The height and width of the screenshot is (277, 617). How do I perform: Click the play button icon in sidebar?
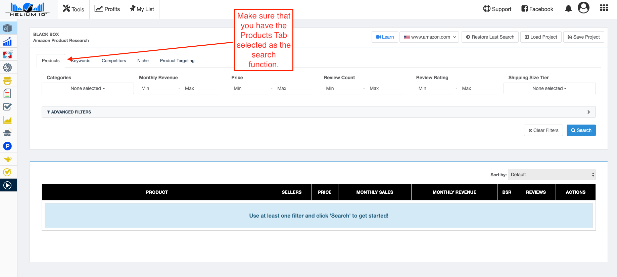click(7, 185)
